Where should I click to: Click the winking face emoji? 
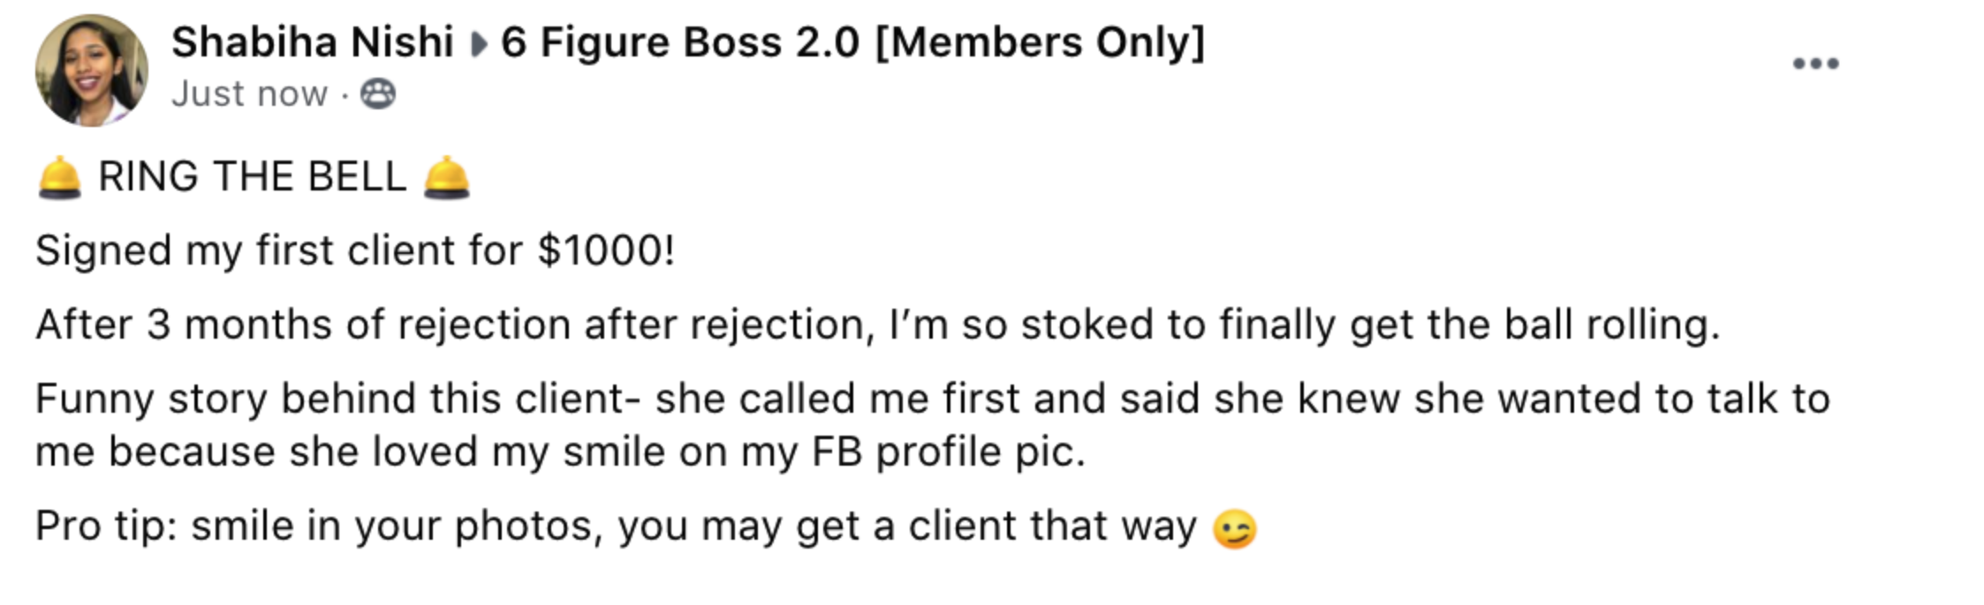click(1234, 529)
